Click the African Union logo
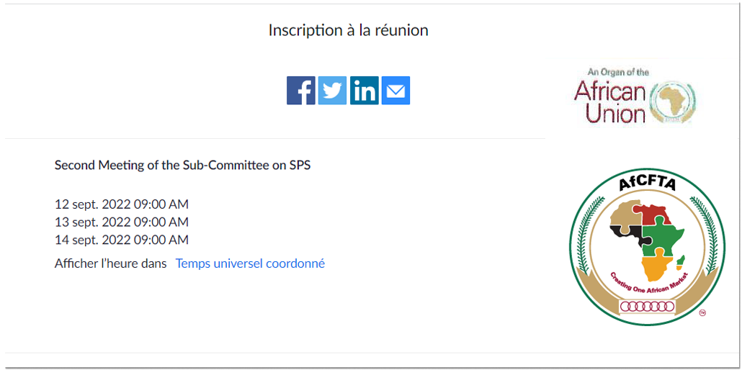The width and height of the screenshot is (742, 370). click(634, 93)
